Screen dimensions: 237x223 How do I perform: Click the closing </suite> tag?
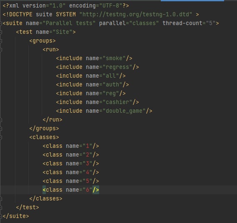[x=16, y=216]
